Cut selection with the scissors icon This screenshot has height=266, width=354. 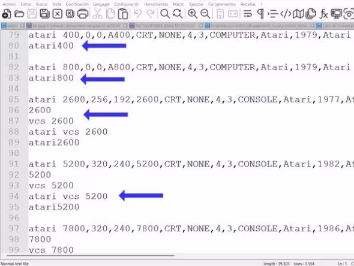[x=98, y=14]
